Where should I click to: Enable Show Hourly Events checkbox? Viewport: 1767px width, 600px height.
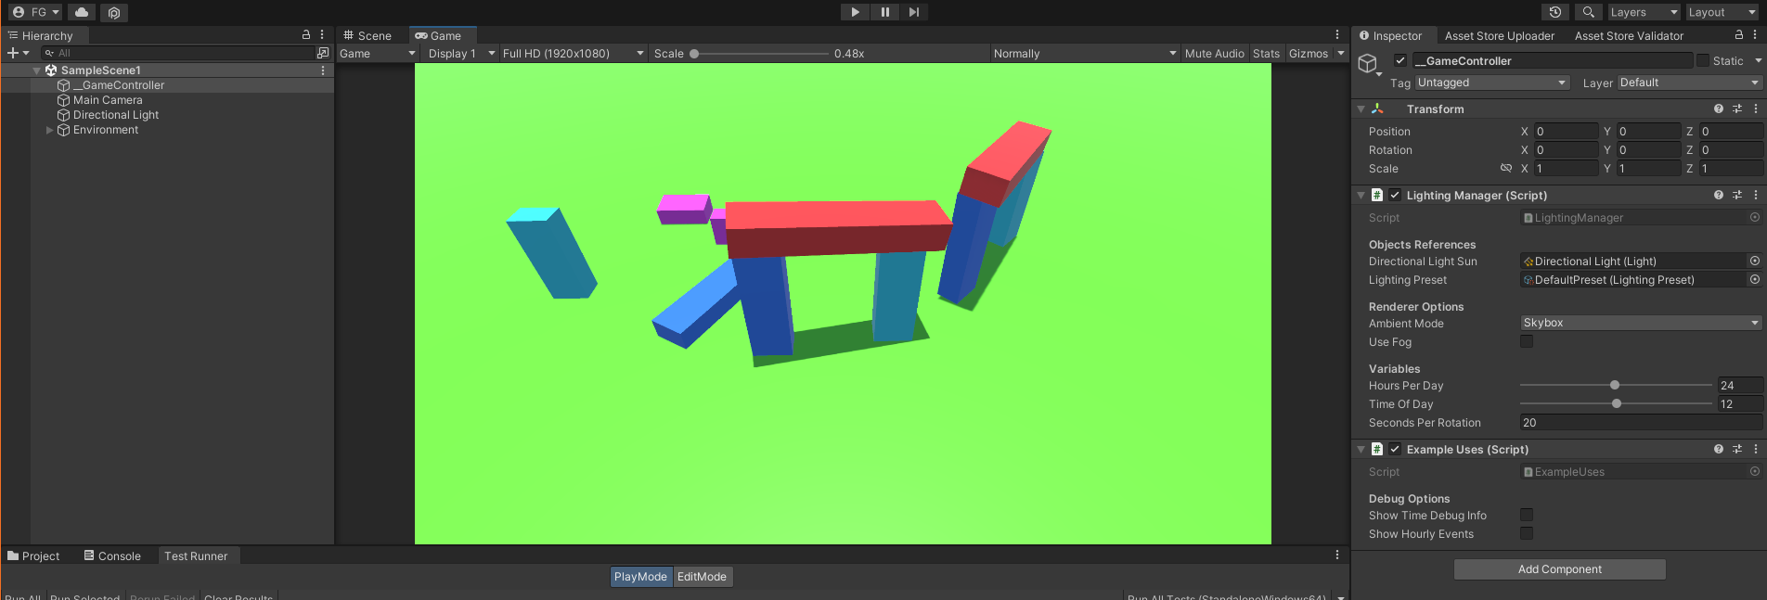(1527, 533)
